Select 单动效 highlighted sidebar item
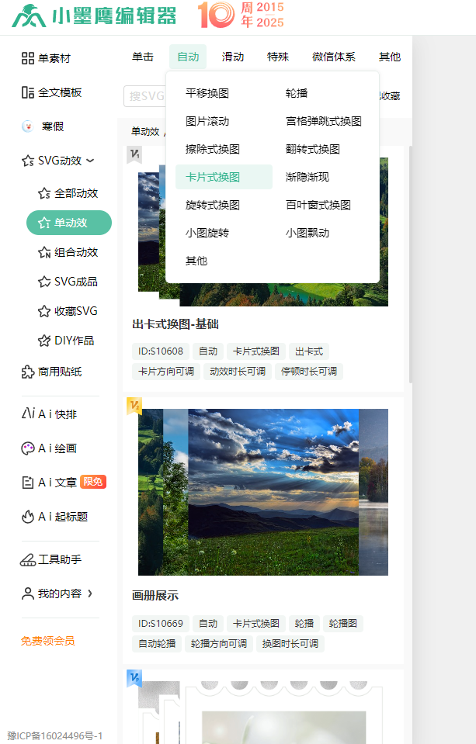This screenshot has height=744, width=476. [x=69, y=223]
